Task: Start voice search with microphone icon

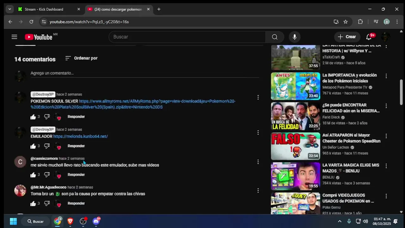Action: coord(295,37)
